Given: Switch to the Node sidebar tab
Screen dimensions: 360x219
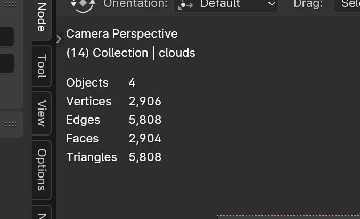Looking at the screenshot, I should pos(42,17).
